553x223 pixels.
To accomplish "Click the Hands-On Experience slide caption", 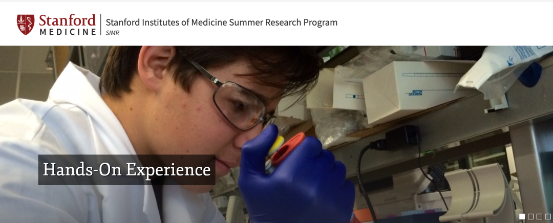I will (x=126, y=170).
